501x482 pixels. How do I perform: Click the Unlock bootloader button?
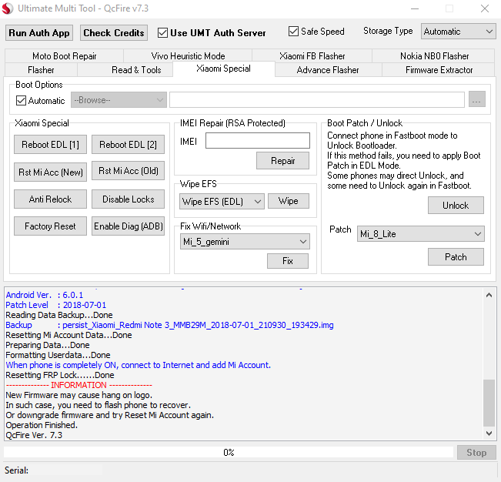456,206
